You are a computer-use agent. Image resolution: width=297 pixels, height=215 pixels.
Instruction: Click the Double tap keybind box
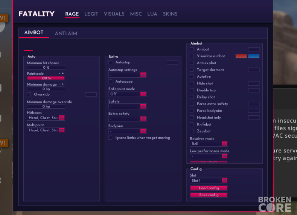click(254, 90)
